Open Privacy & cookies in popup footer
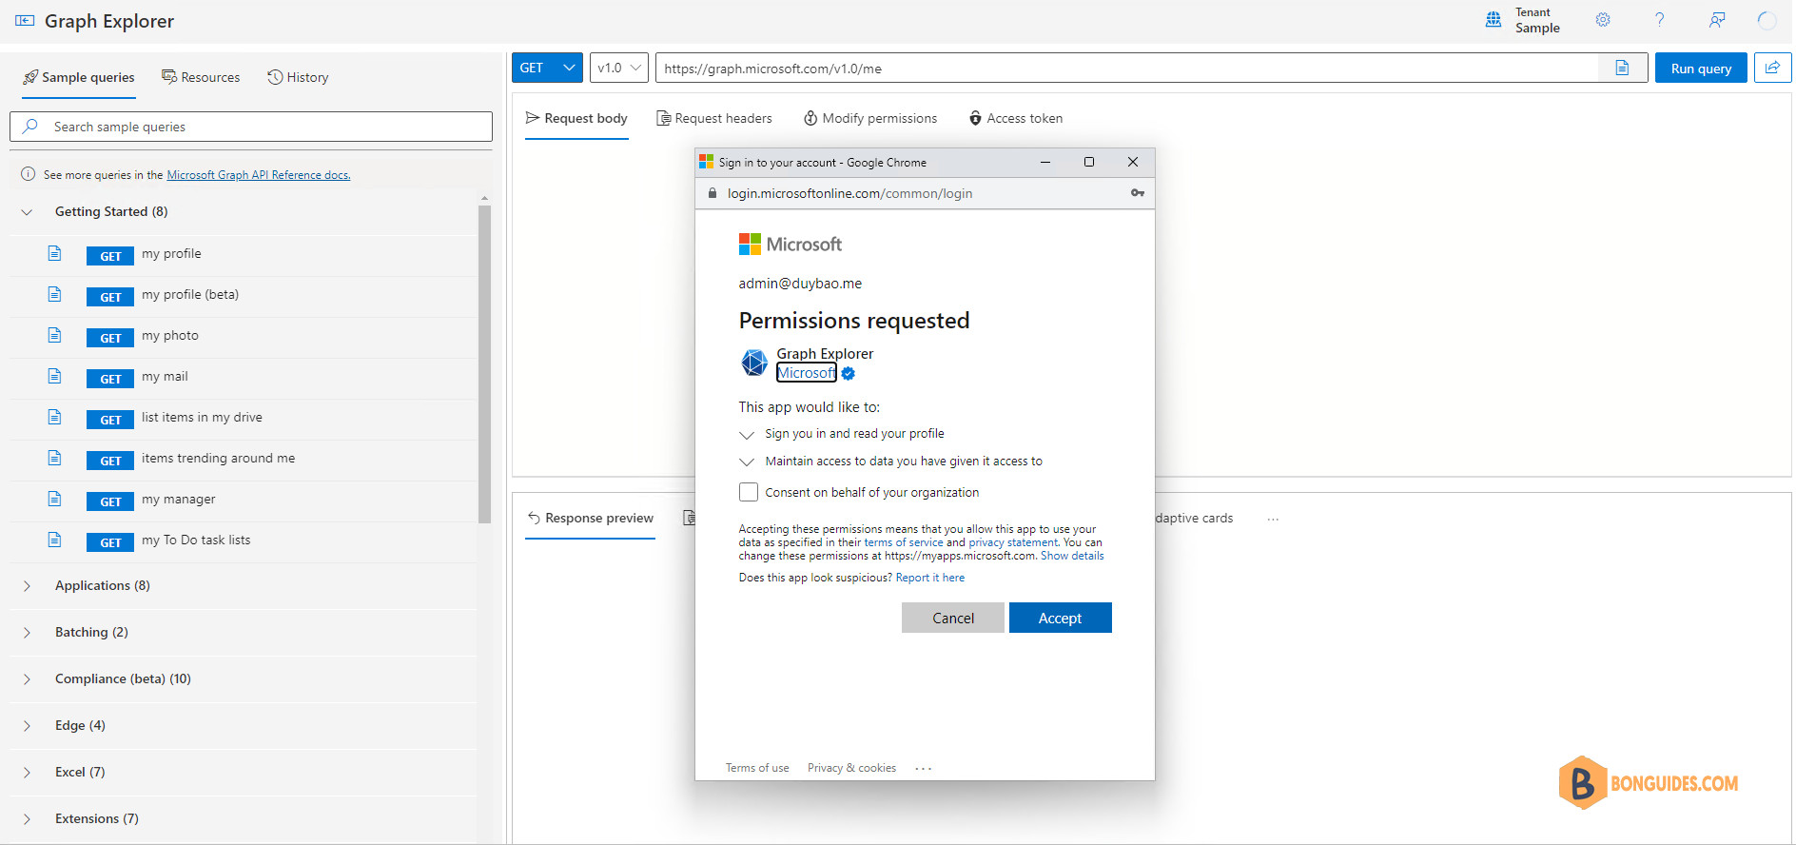Viewport: 1796px width, 845px height. point(851,768)
